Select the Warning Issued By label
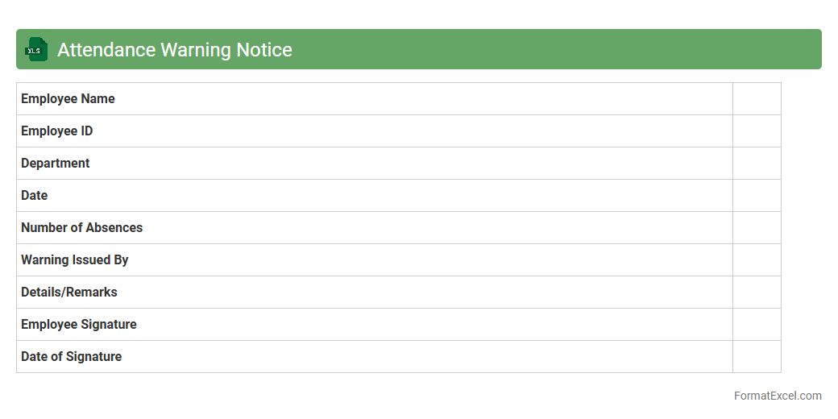The width and height of the screenshot is (838, 419). pos(75,260)
